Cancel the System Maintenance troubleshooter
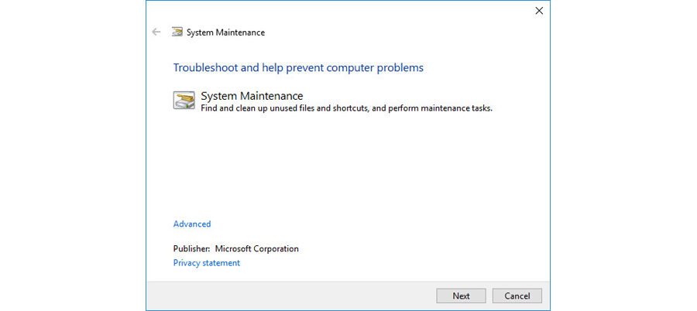The image size is (697, 311). [x=517, y=296]
